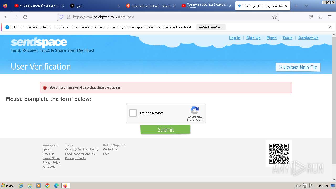This screenshot has height=189, width=336.
Task: Click the Firefox logo icon in the tab strip
Action: 5,6
